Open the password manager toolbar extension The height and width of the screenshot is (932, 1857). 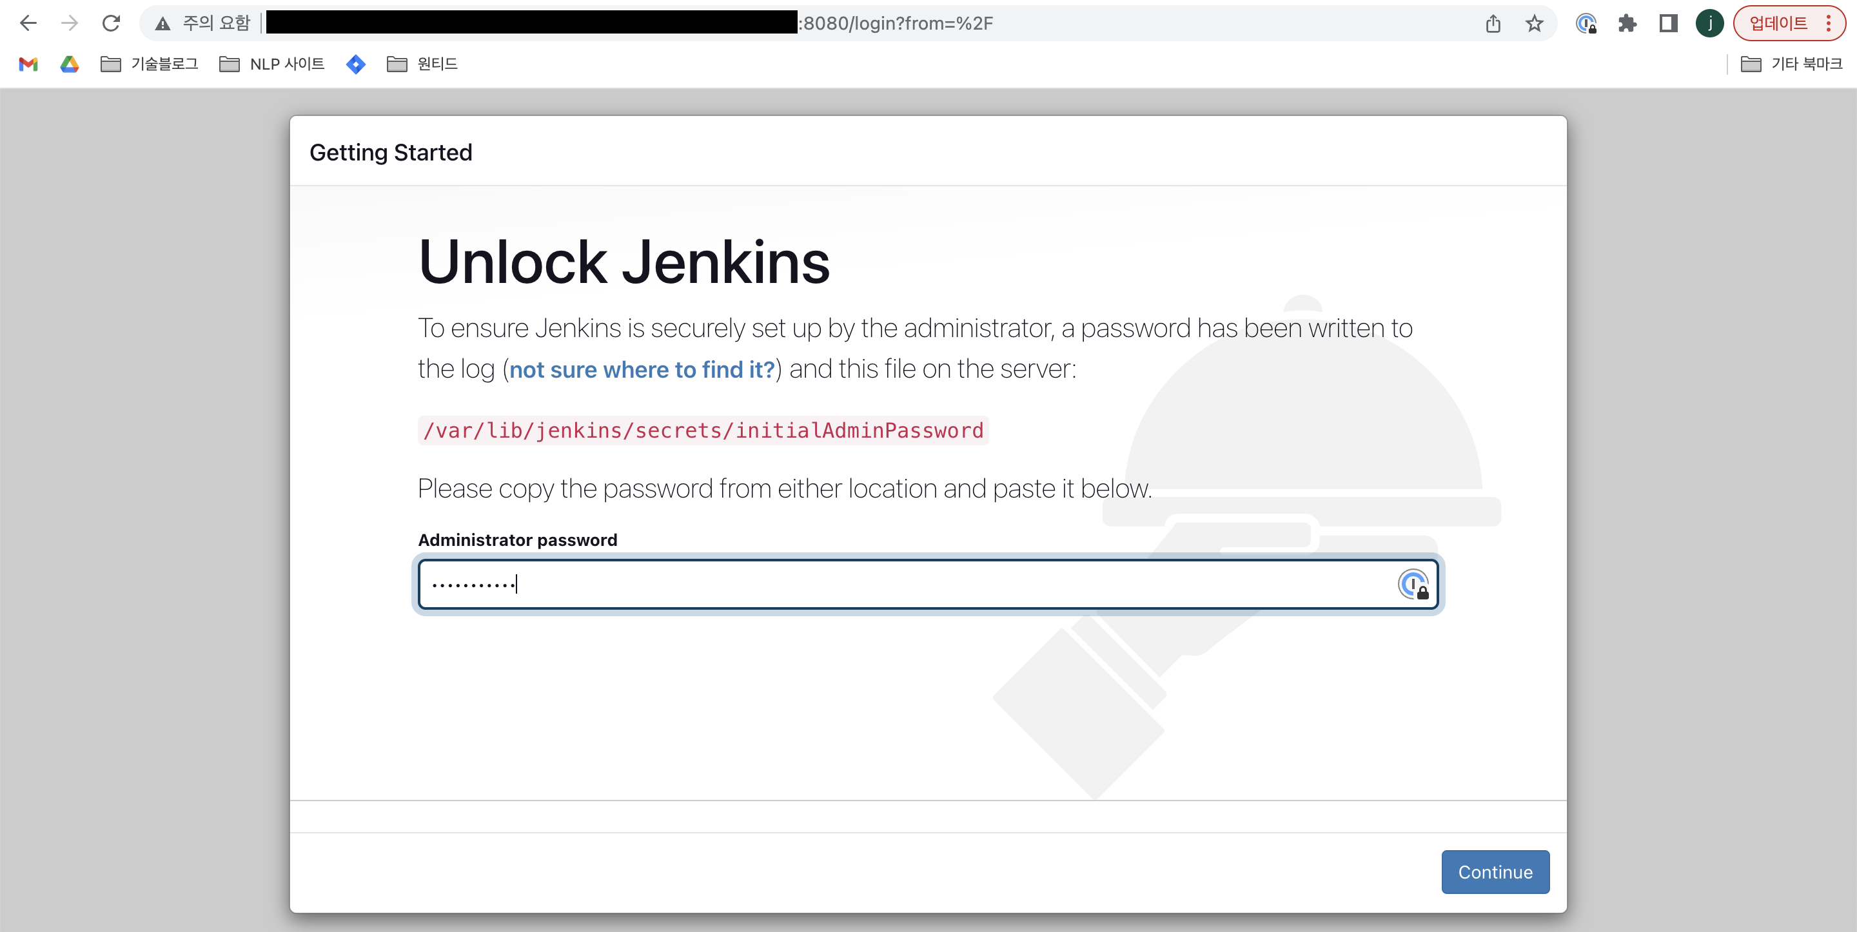coord(1586,24)
